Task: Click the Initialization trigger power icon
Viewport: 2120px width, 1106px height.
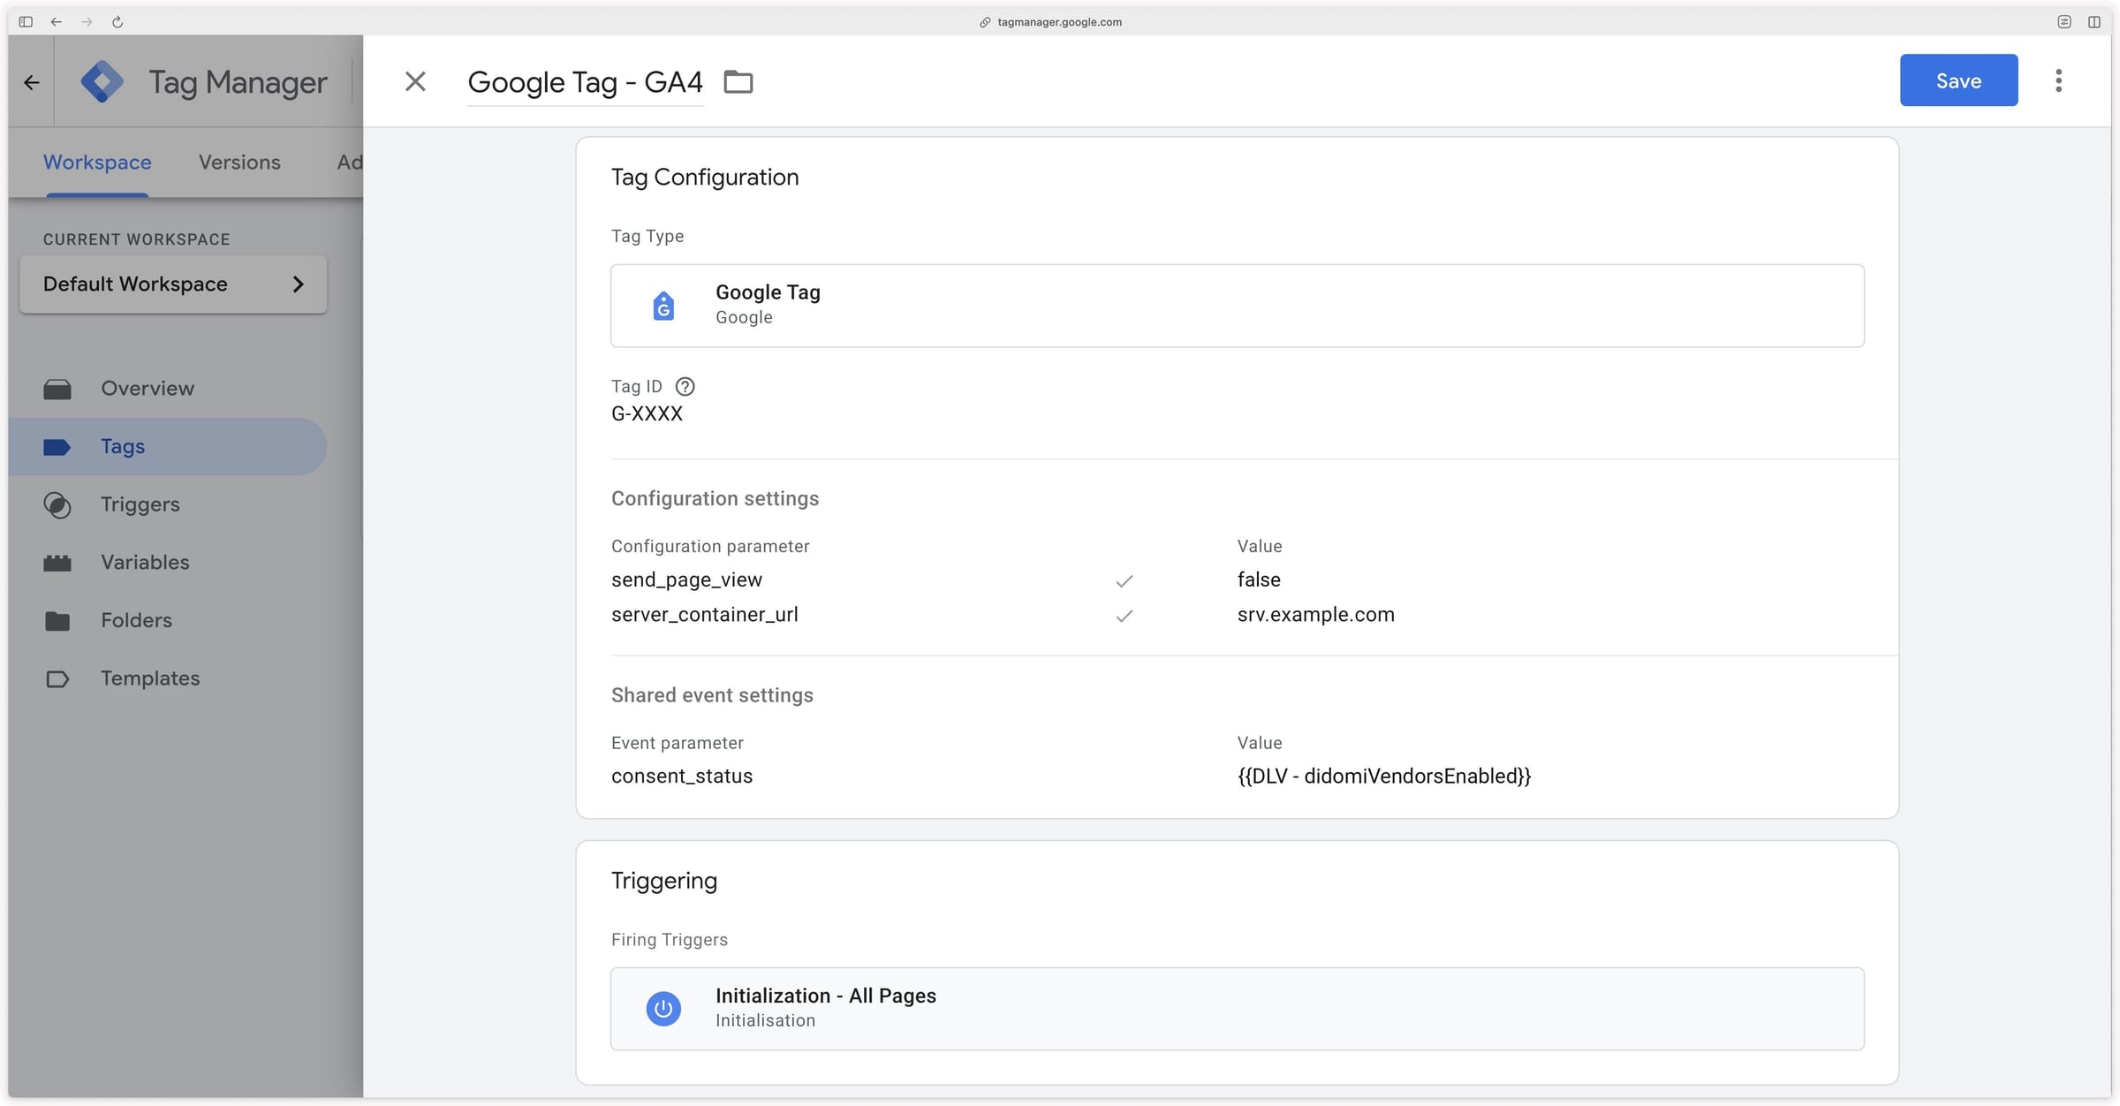Action: point(663,1008)
